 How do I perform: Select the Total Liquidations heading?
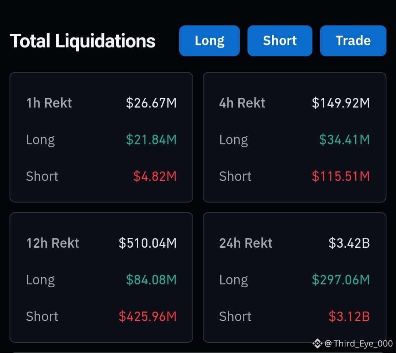pyautogui.click(x=82, y=41)
